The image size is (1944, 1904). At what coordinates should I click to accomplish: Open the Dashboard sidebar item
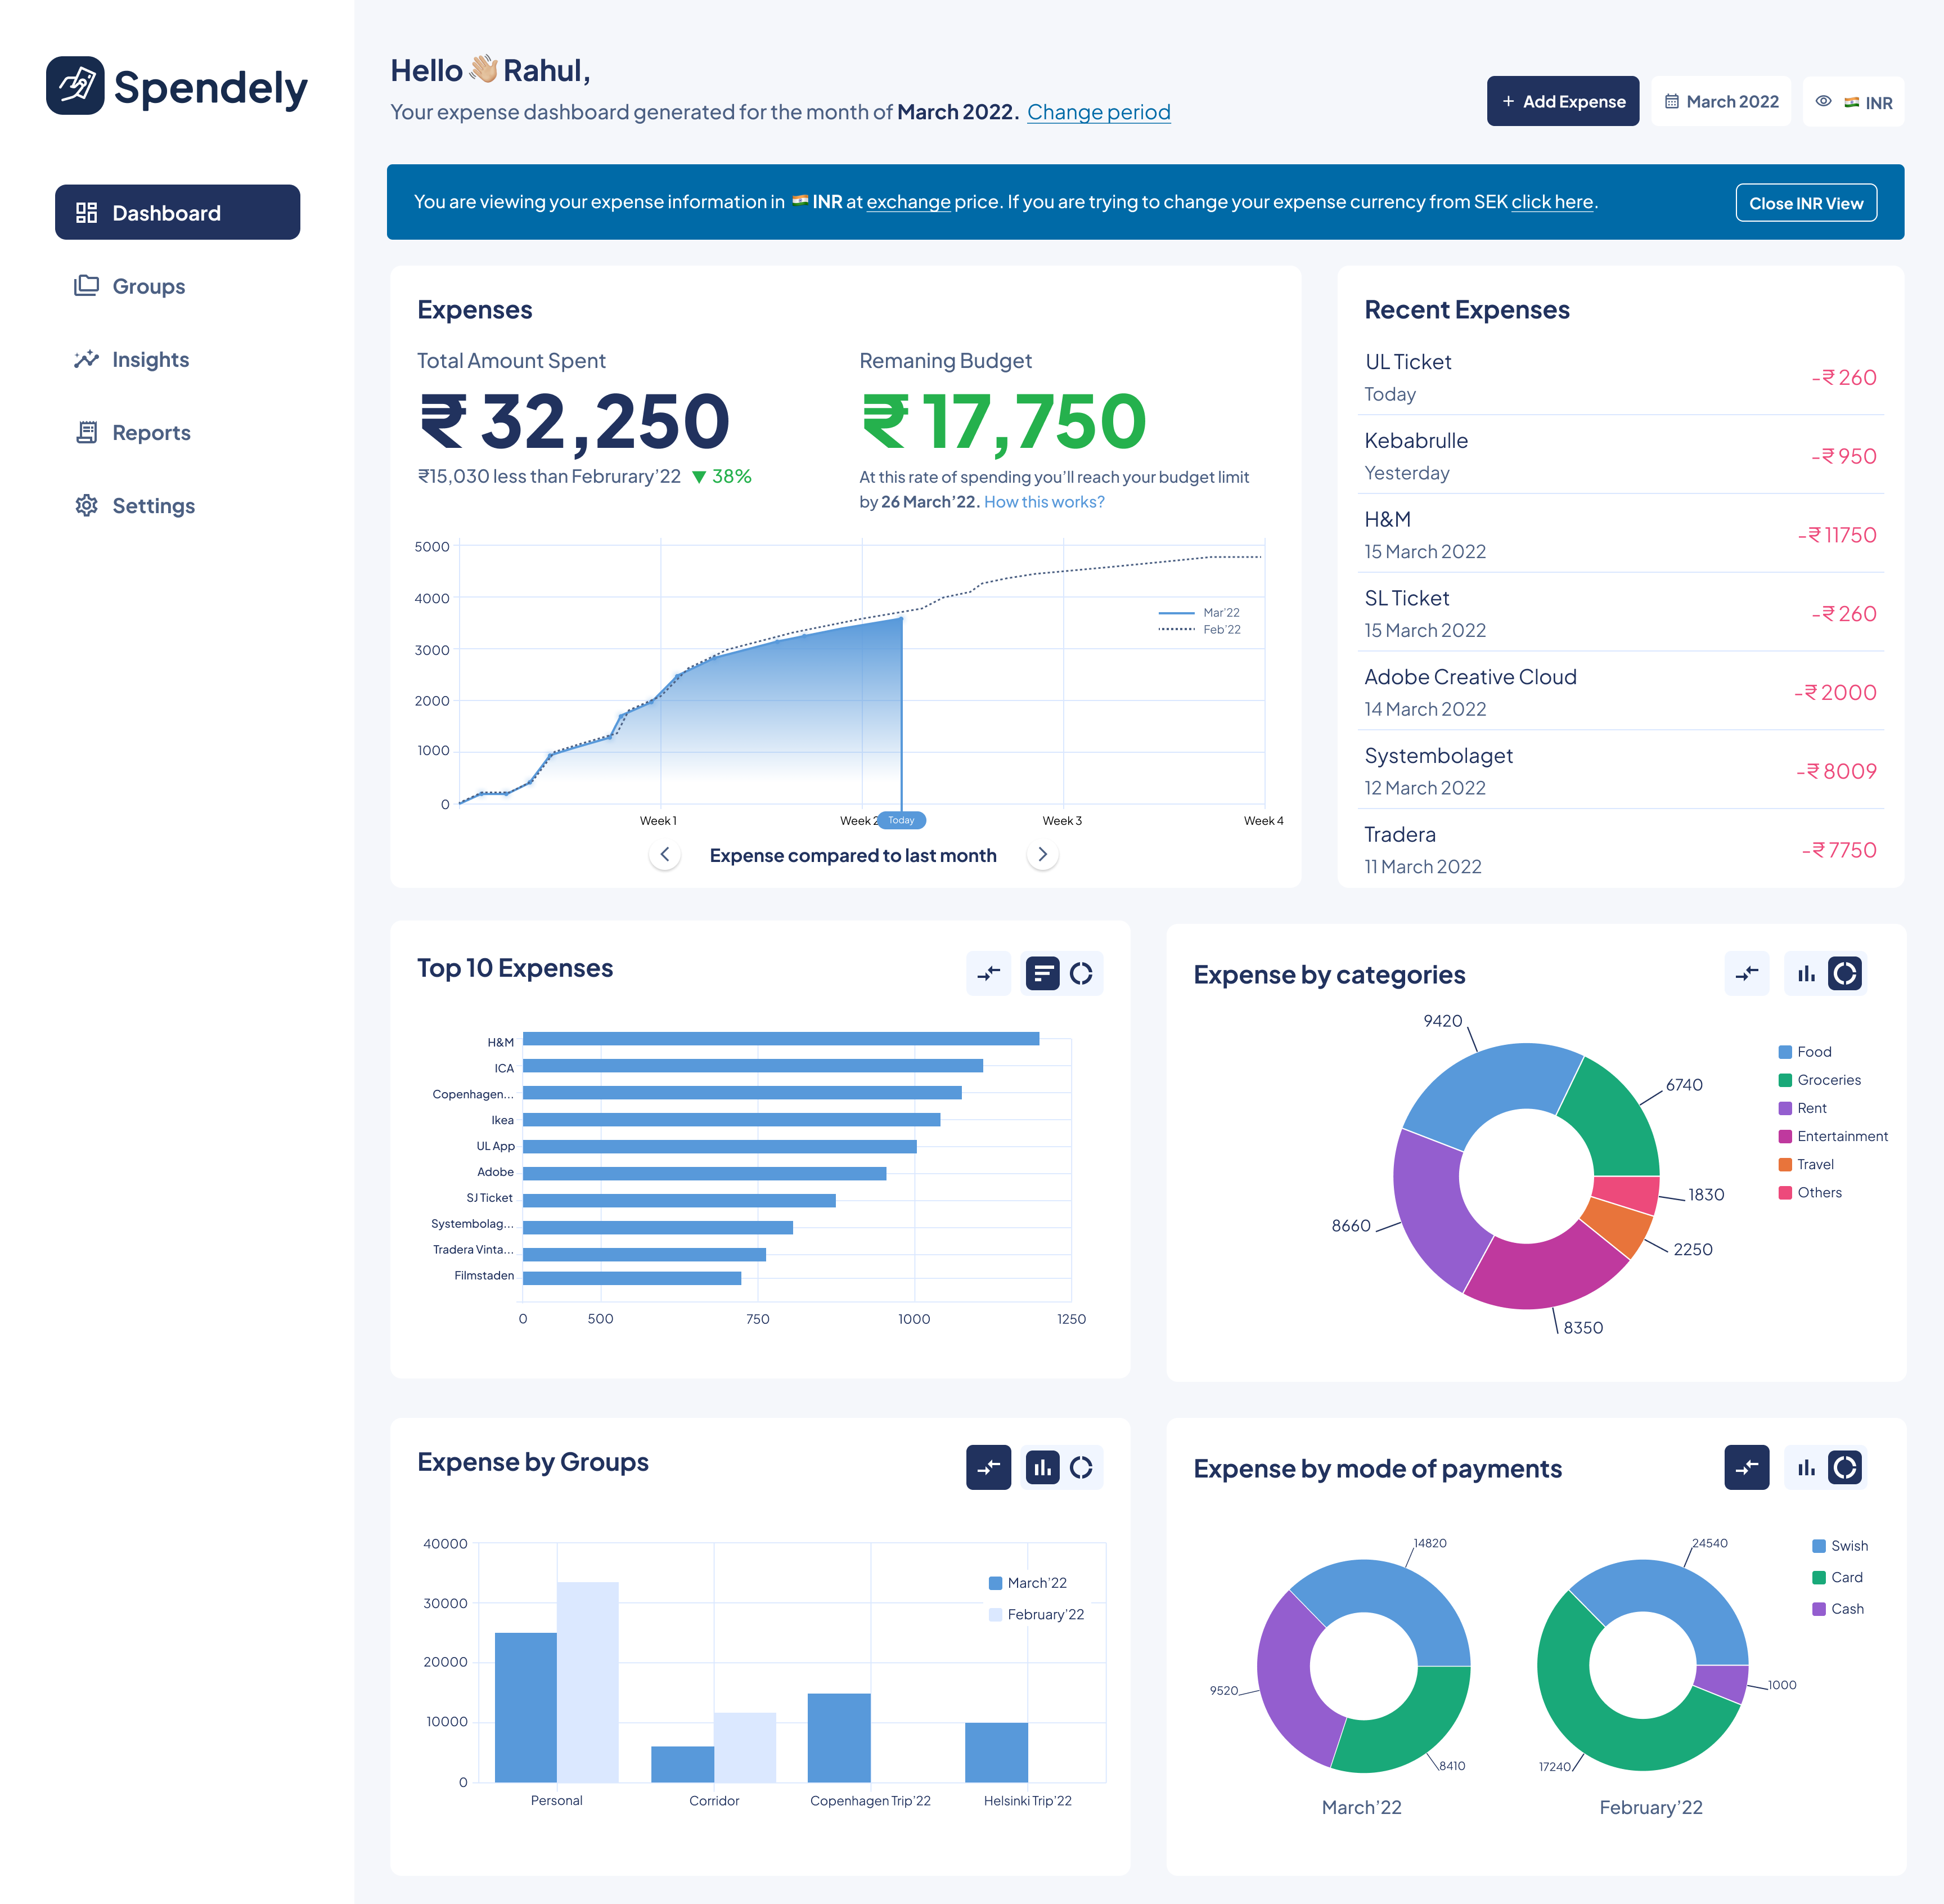[x=177, y=212]
